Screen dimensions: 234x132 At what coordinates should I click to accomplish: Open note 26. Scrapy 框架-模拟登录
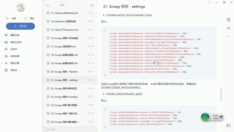[70, 122]
